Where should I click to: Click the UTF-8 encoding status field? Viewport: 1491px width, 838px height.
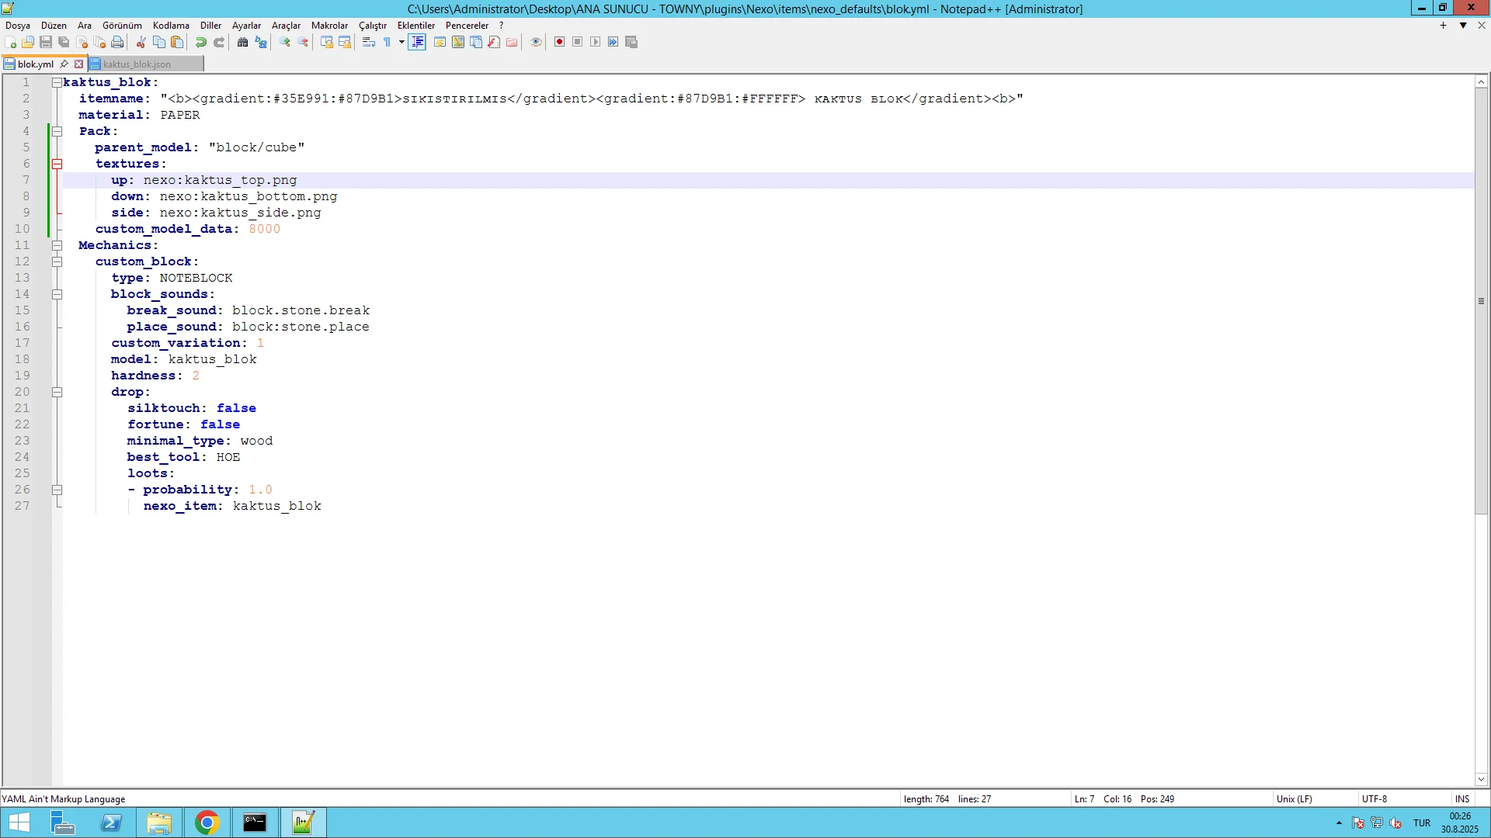coord(1374,798)
